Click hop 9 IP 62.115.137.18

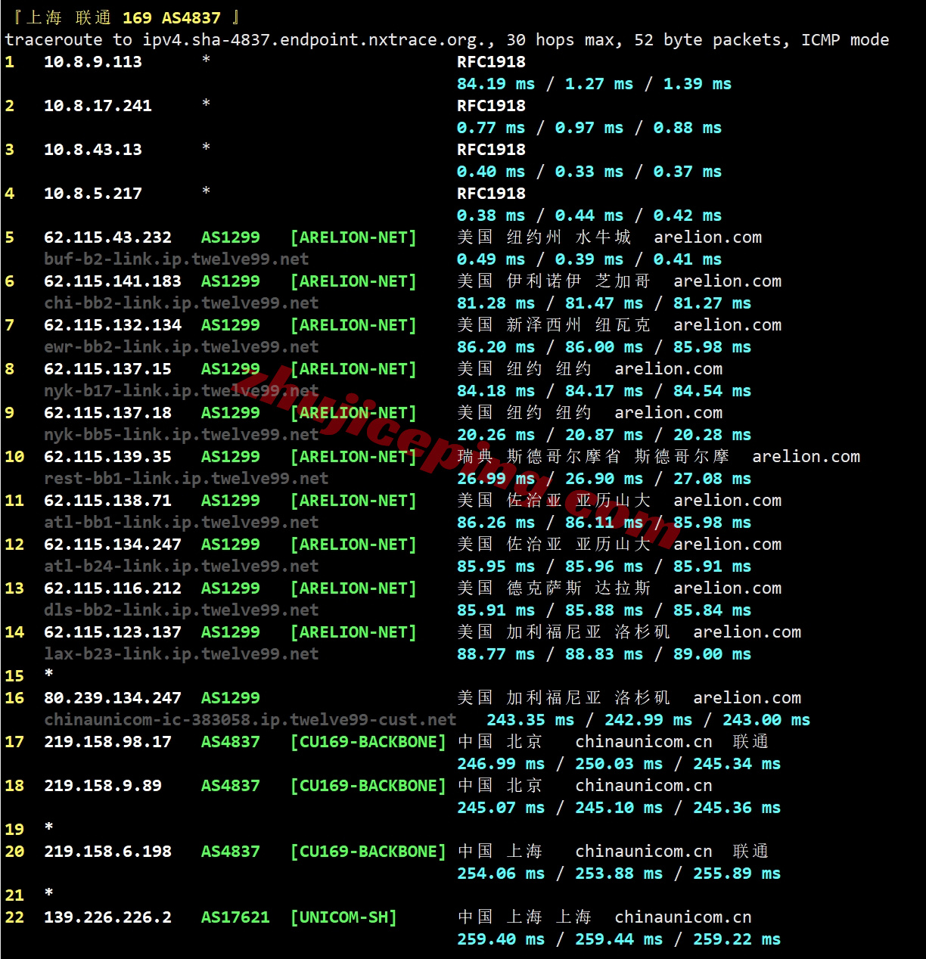click(x=107, y=413)
